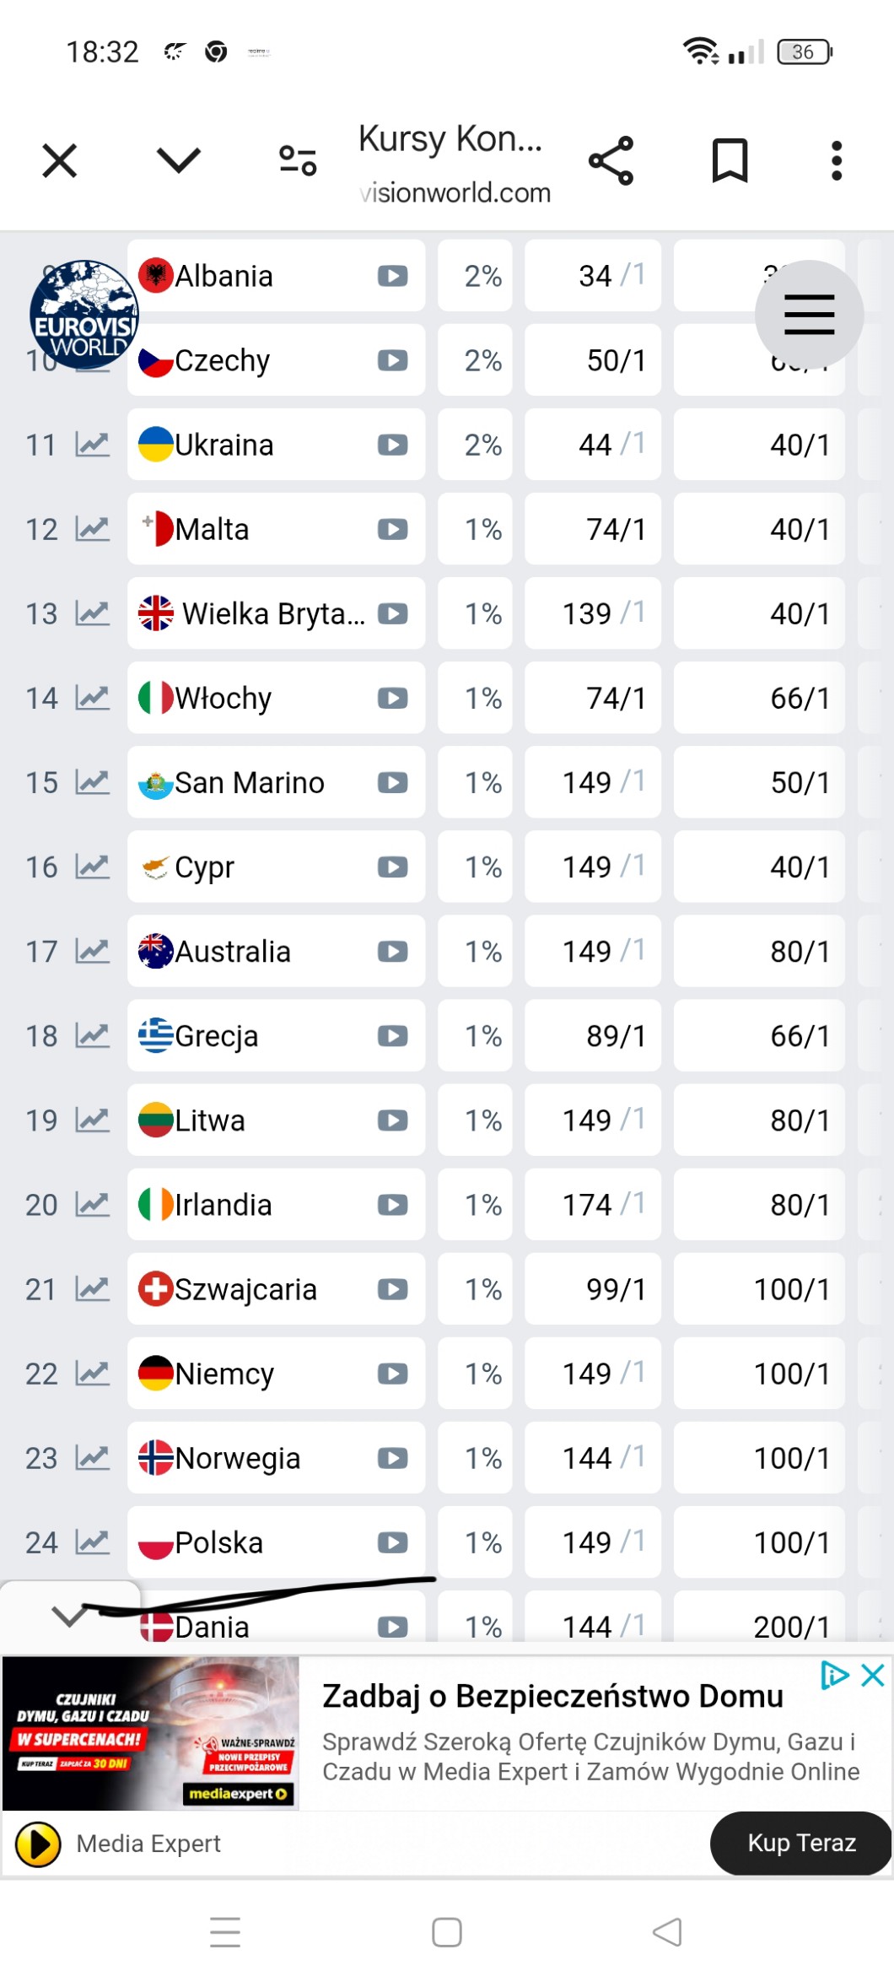Open the AdChoices info icon
This screenshot has height=1987, width=894.
(x=834, y=1675)
